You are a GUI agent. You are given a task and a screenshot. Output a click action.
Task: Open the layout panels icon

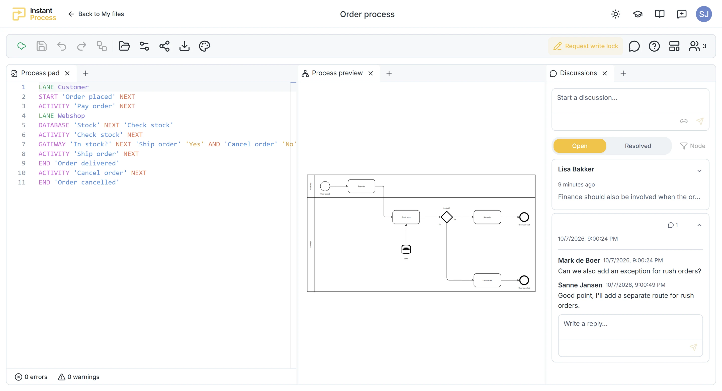coord(674,46)
